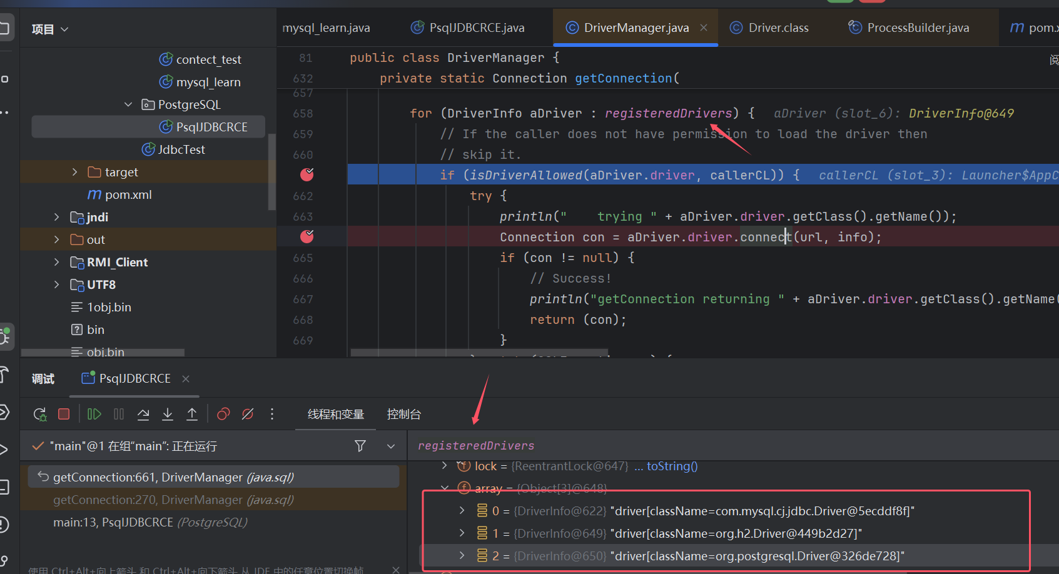Switch to 控制台 console tab
The width and height of the screenshot is (1059, 574).
404,414
